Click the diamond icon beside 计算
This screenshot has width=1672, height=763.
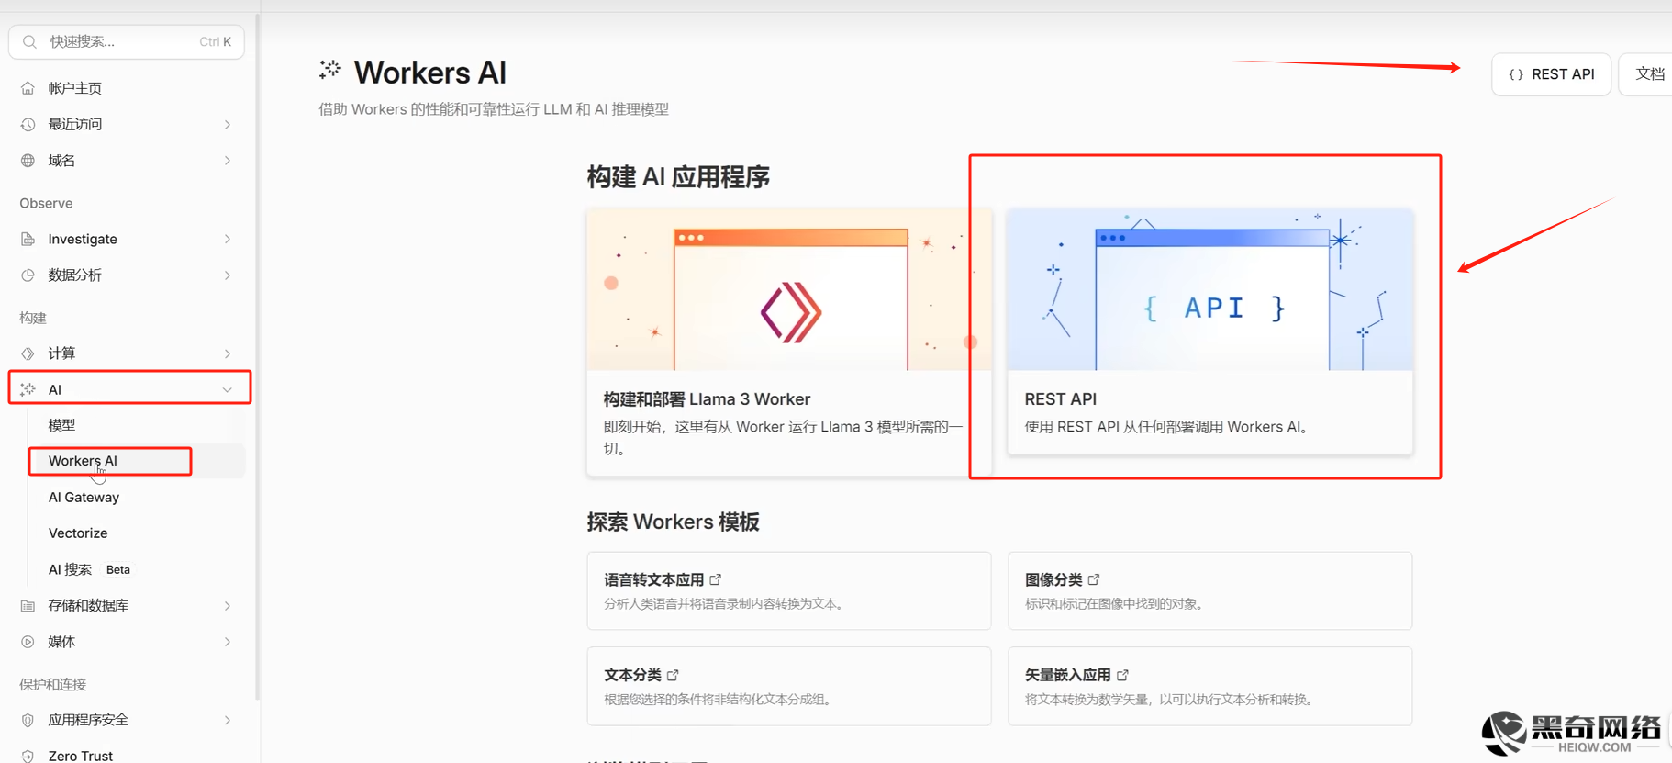coord(28,353)
